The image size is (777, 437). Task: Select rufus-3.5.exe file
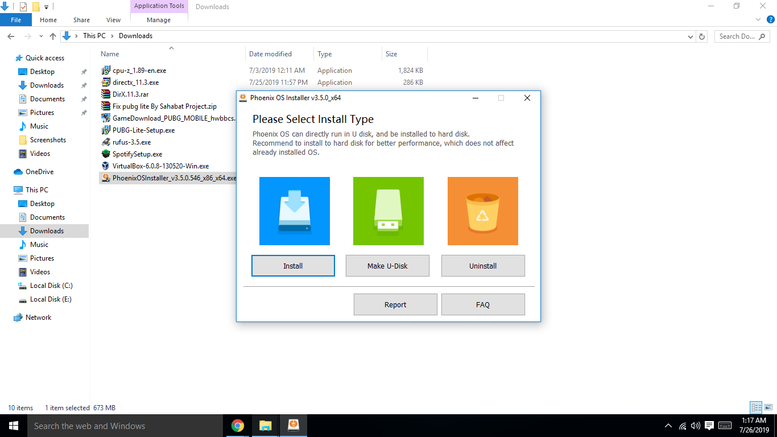[131, 142]
